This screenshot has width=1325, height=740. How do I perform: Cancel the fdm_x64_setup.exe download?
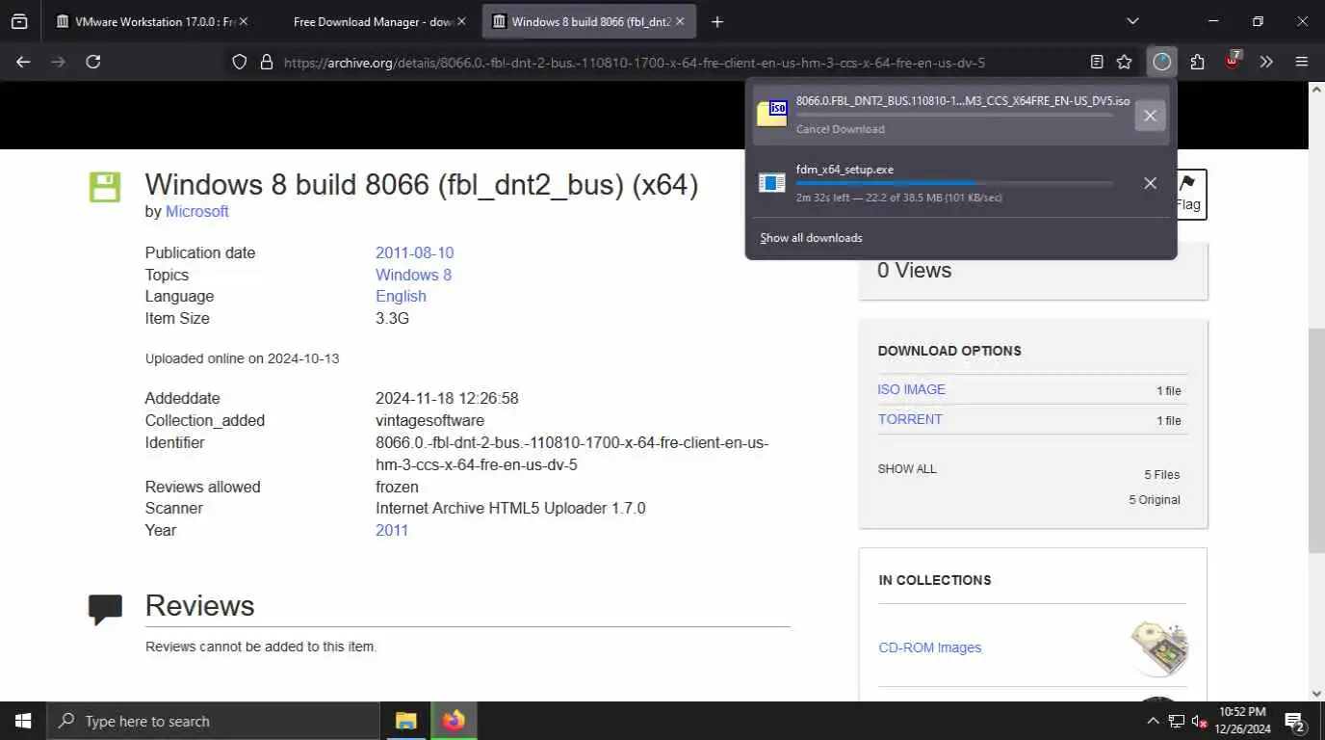coord(1150,183)
